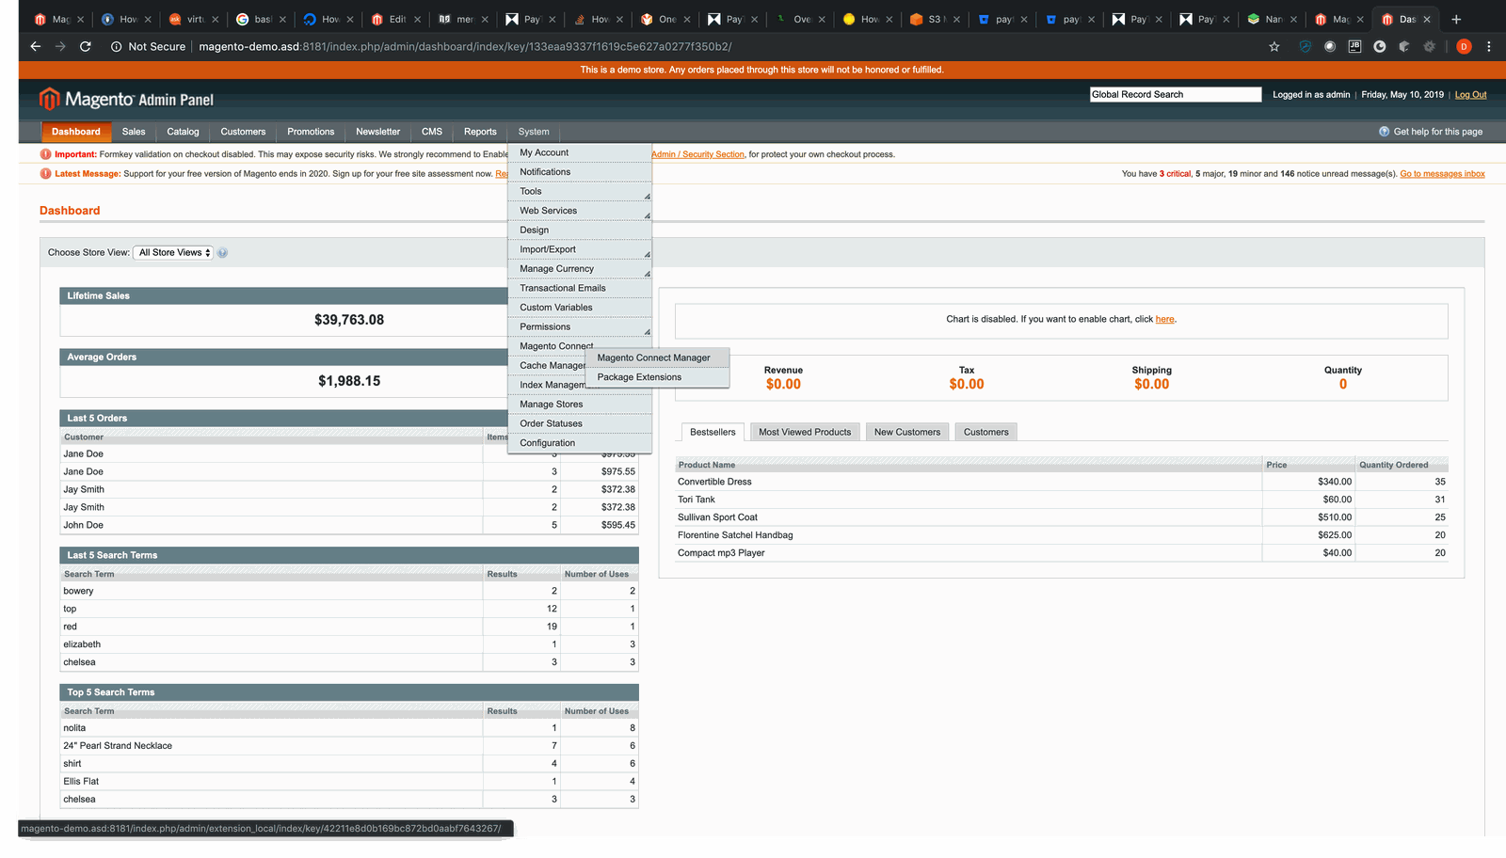Click the 'here' link to enable chart
This screenshot has height=858, width=1506.
[1165, 320]
